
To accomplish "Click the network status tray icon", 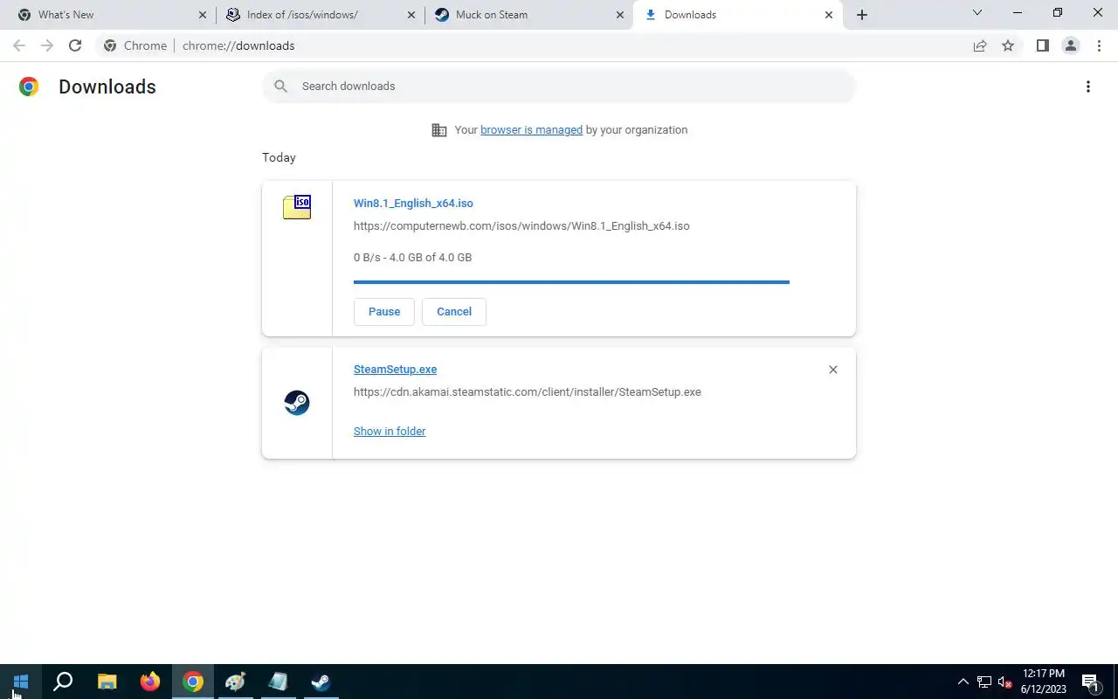I will 984,682.
